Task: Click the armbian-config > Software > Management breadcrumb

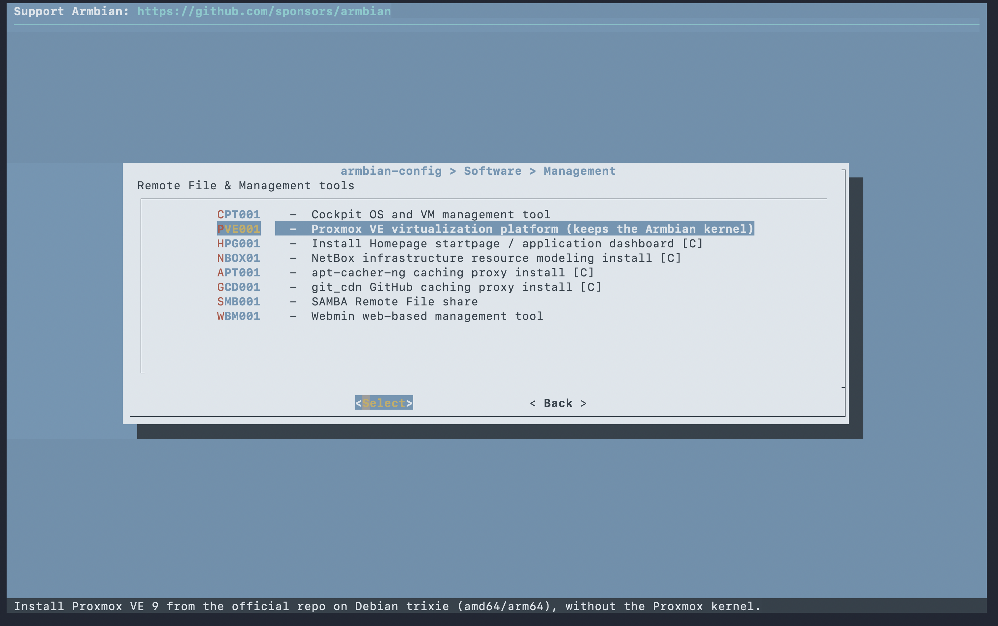Action: point(478,171)
